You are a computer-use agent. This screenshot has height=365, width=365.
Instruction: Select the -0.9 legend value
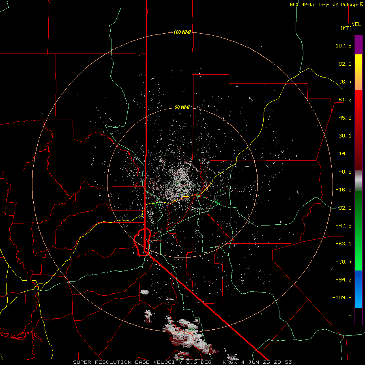coord(345,172)
